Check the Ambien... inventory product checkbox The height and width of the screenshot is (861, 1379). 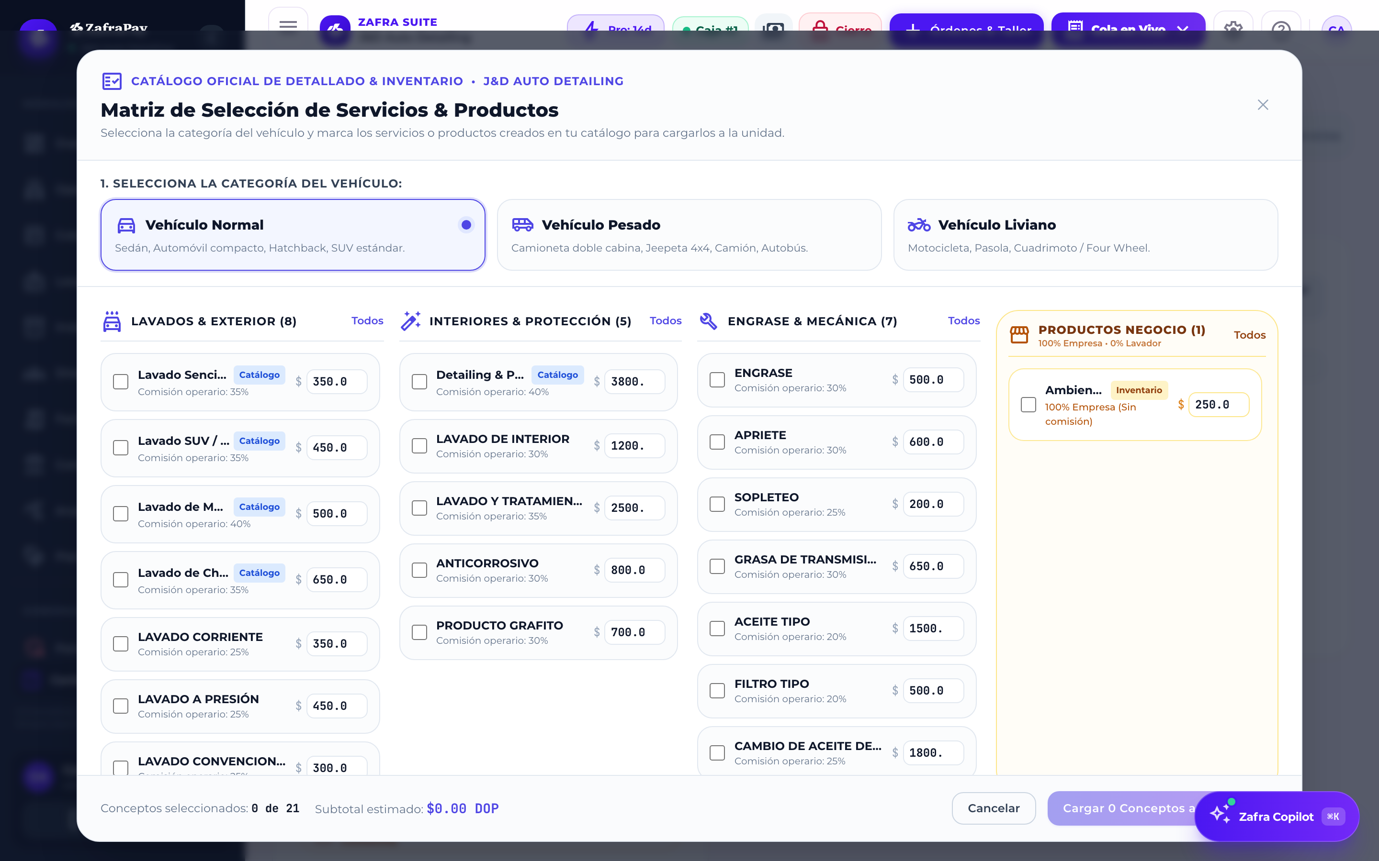[x=1029, y=405]
